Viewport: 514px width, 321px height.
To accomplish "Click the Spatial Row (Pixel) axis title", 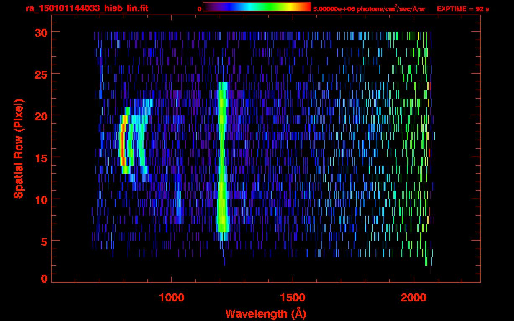I will (18, 148).
